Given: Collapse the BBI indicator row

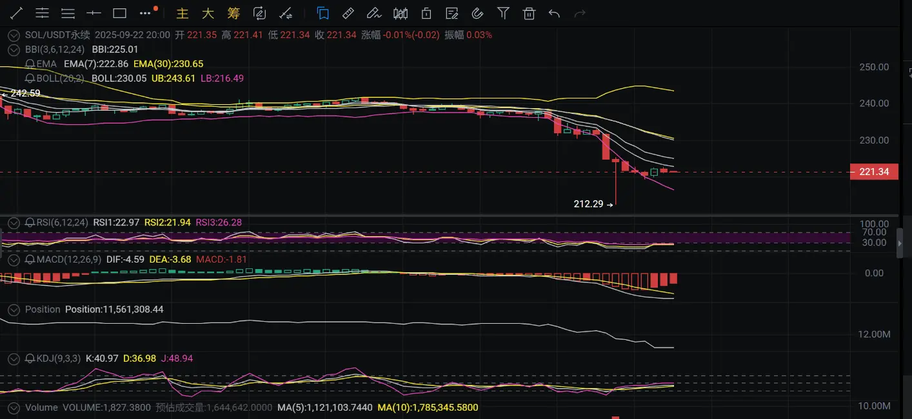Looking at the screenshot, I should pos(13,49).
